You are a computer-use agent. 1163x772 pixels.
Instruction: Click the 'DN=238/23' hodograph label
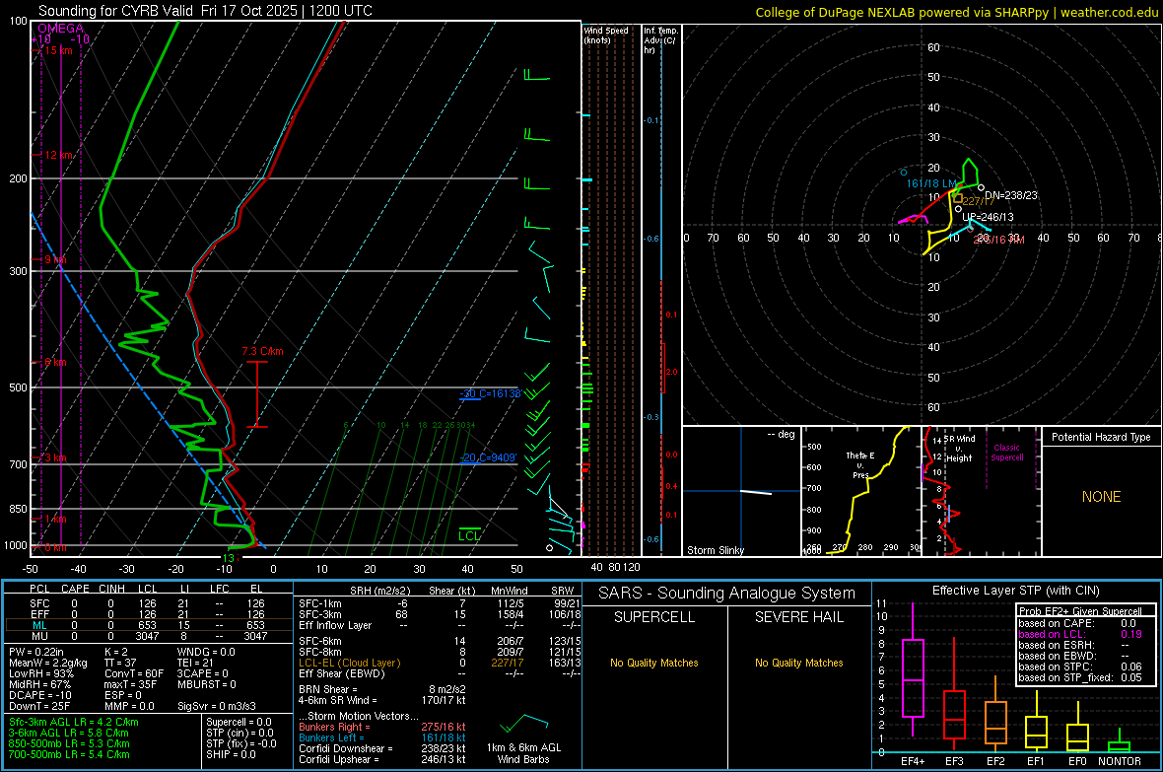[x=1011, y=195]
